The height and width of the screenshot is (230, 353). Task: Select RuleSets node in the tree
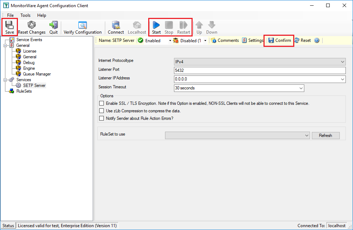coord(24,91)
